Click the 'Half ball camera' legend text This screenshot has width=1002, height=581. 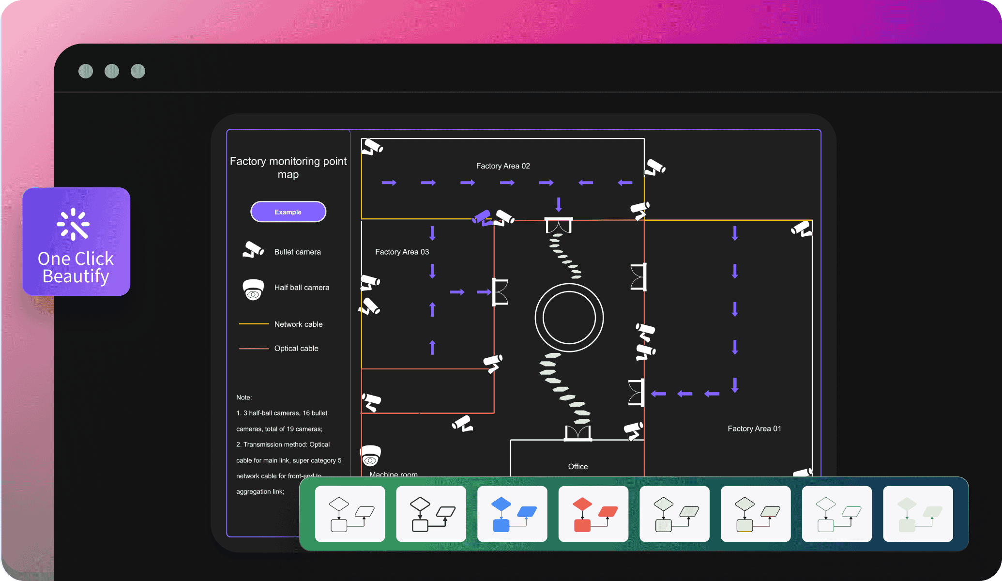click(x=302, y=288)
